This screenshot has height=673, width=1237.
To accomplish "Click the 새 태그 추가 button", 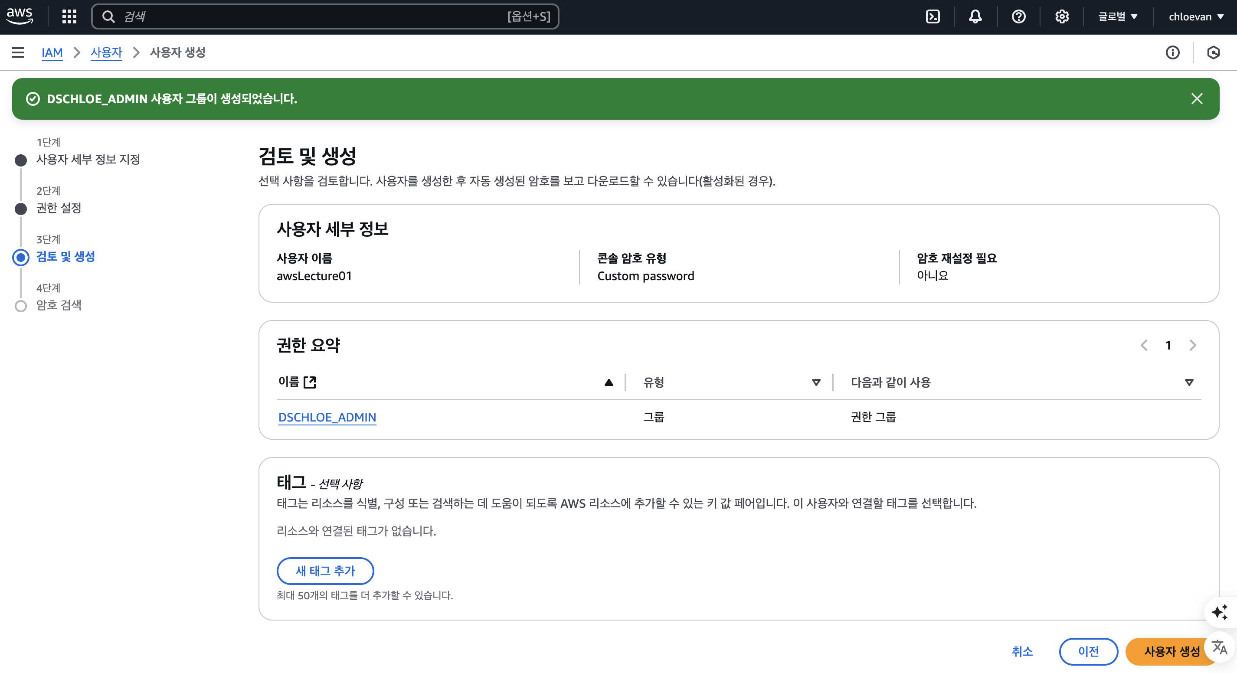I will [x=325, y=571].
